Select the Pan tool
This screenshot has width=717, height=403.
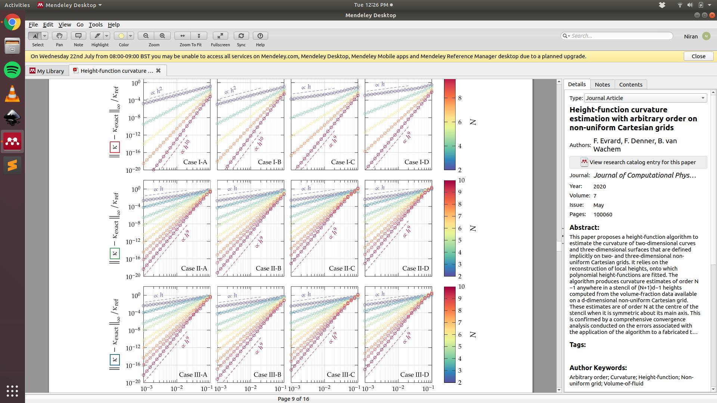[59, 36]
